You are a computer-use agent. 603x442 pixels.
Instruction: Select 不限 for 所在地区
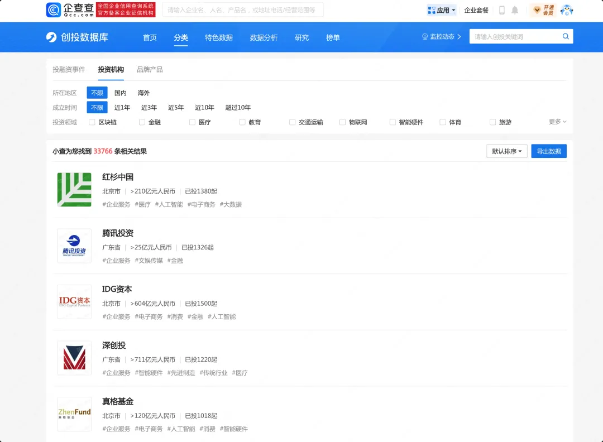tap(97, 93)
